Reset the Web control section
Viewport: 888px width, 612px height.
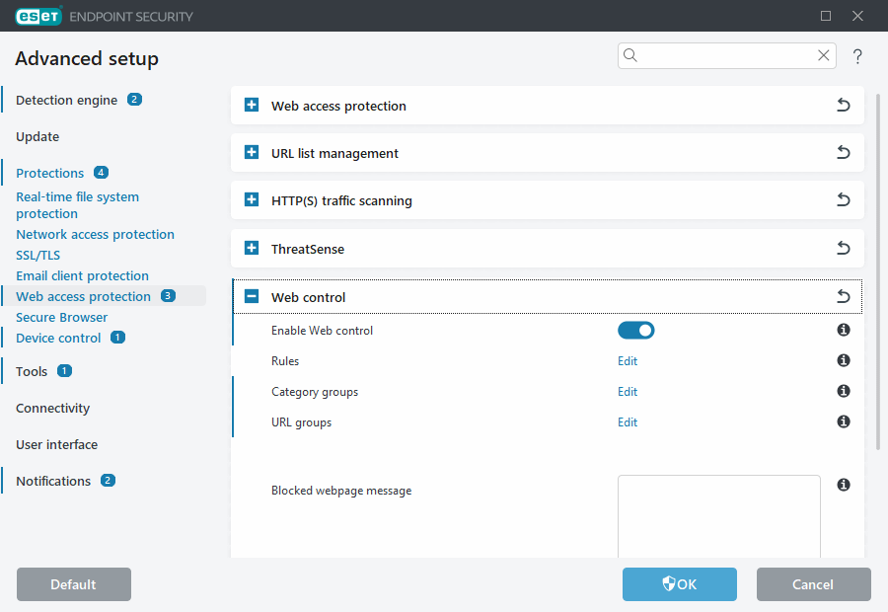click(x=843, y=295)
